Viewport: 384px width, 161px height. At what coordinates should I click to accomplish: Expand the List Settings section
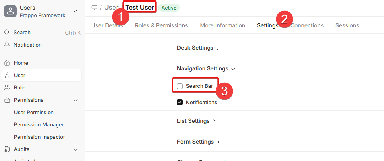click(x=197, y=121)
